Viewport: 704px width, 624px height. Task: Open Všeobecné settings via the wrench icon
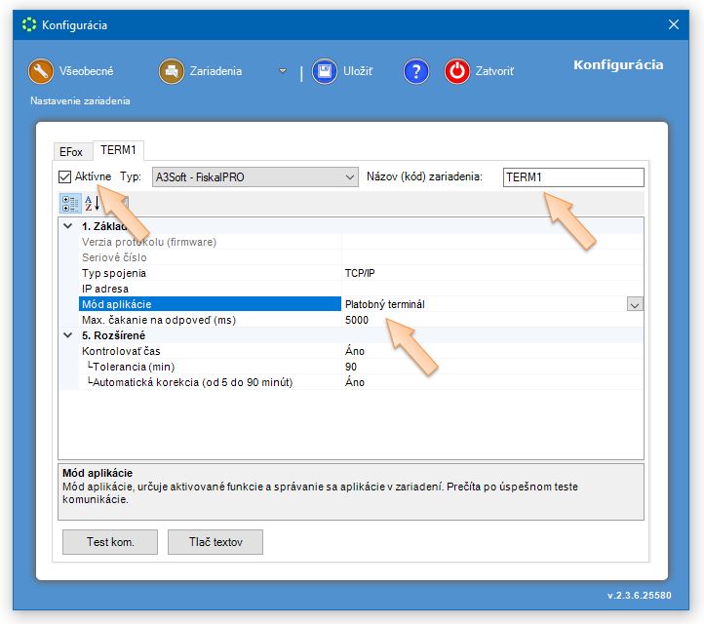click(40, 71)
